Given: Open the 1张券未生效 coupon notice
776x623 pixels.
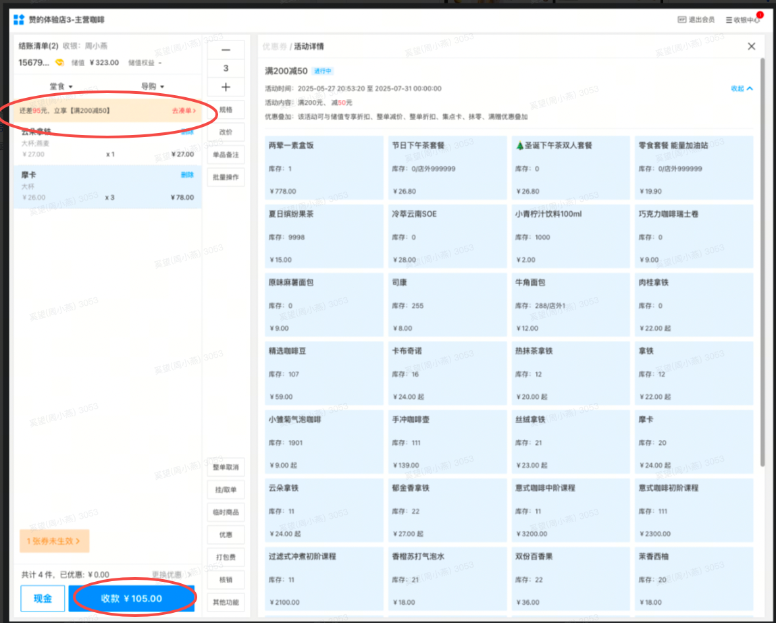Looking at the screenshot, I should coord(54,541).
